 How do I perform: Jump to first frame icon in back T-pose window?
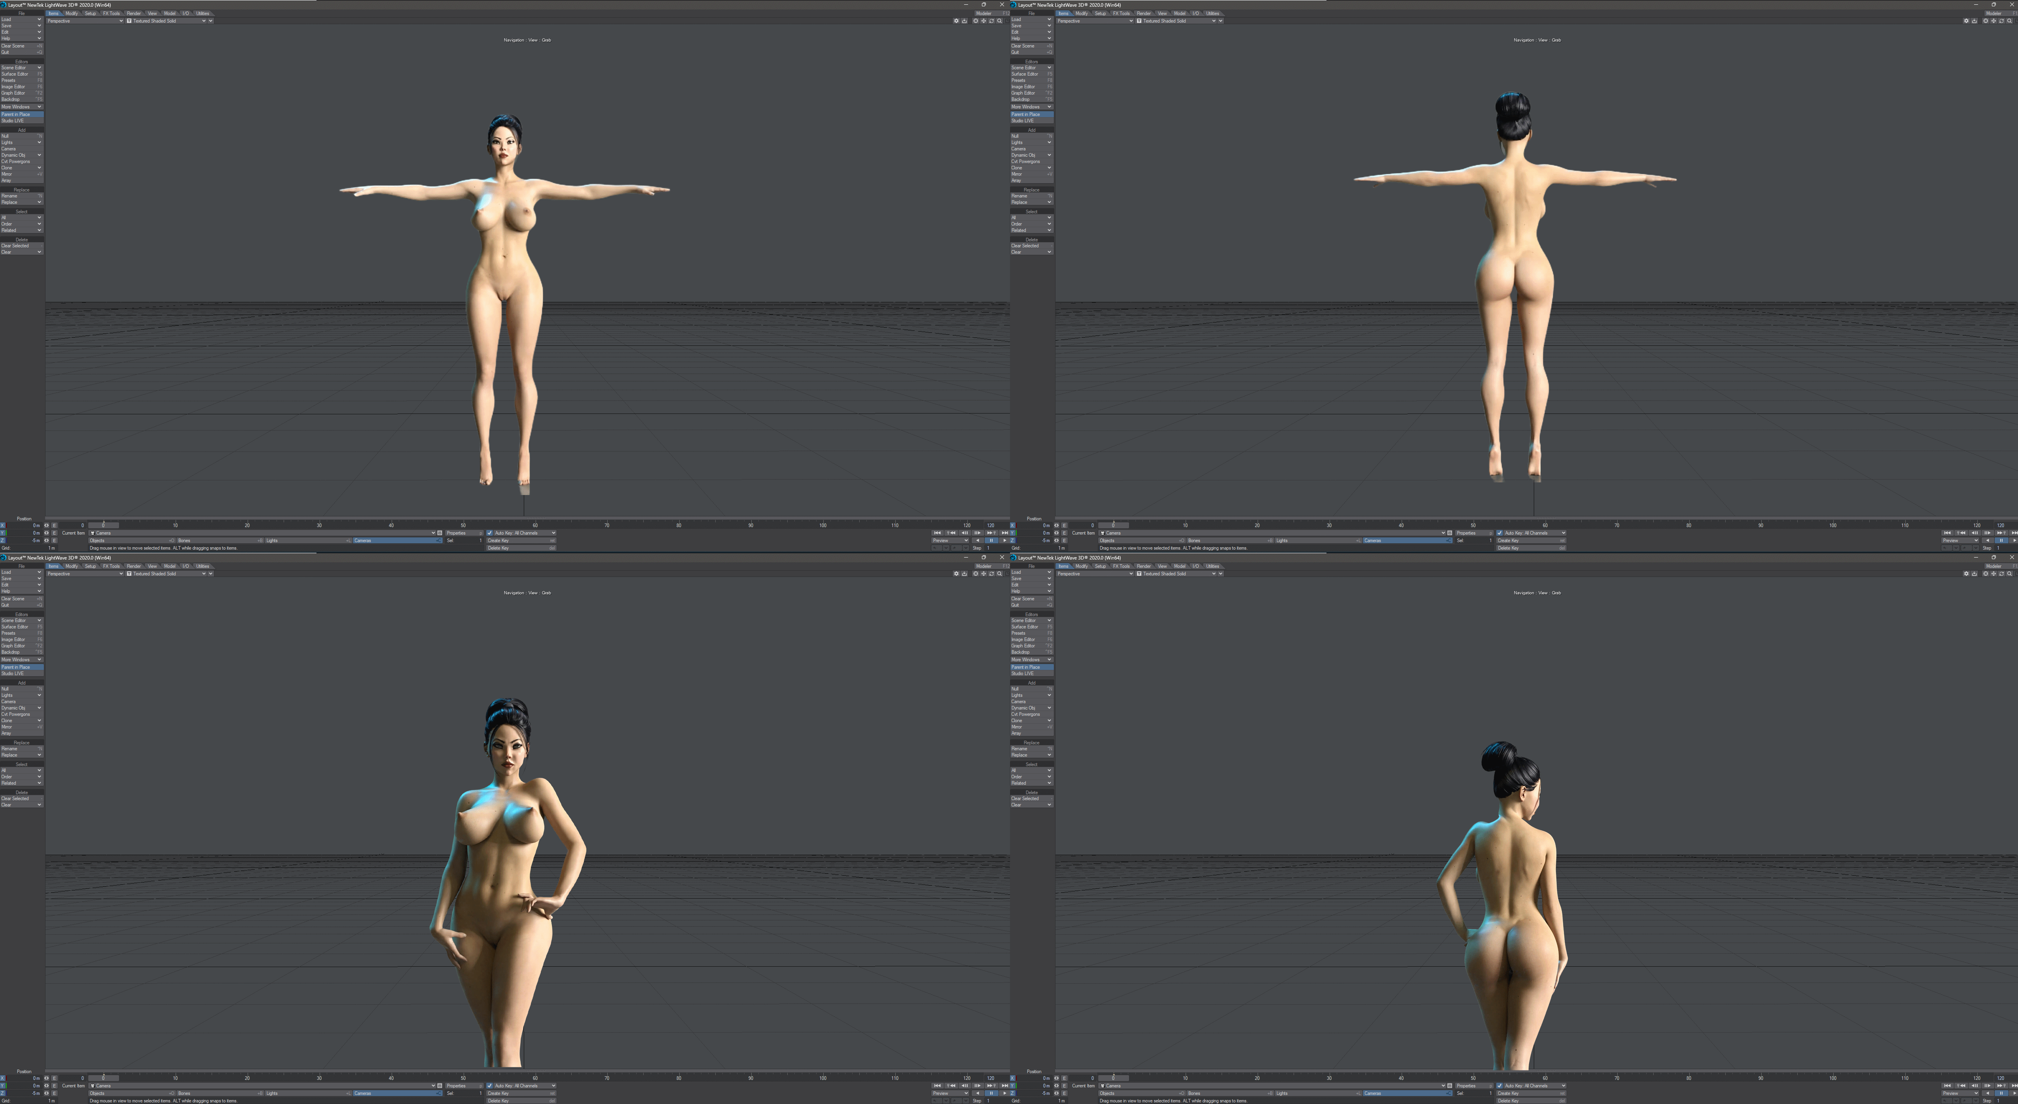[1948, 533]
